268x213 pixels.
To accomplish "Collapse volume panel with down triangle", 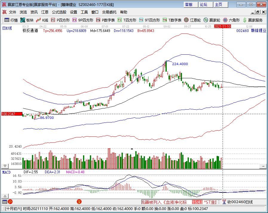I will coord(5,166).
